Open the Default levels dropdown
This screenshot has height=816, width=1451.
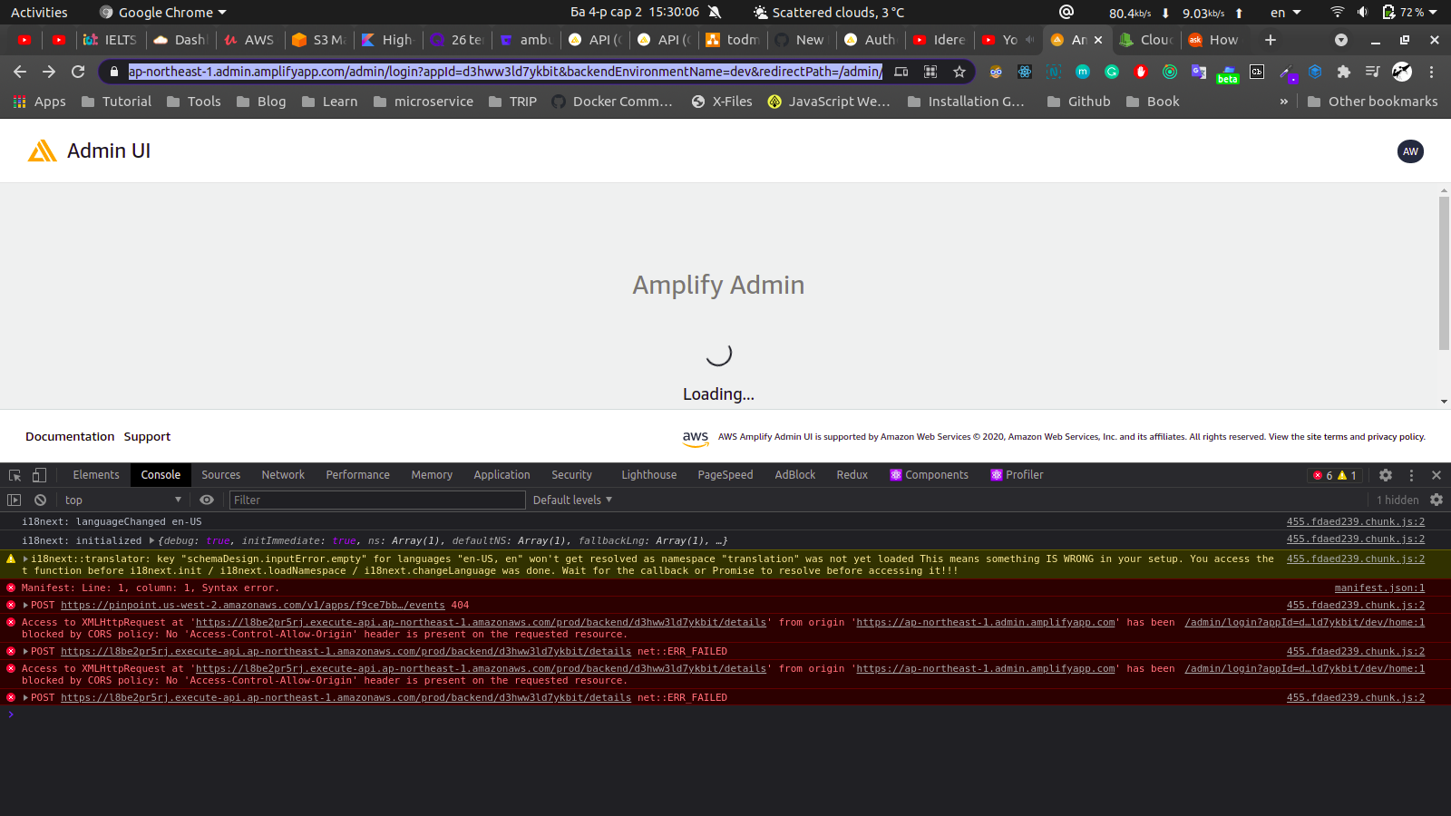click(x=572, y=500)
